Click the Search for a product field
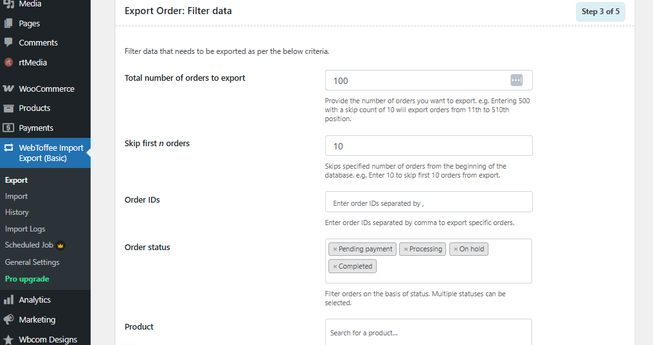 (x=429, y=332)
